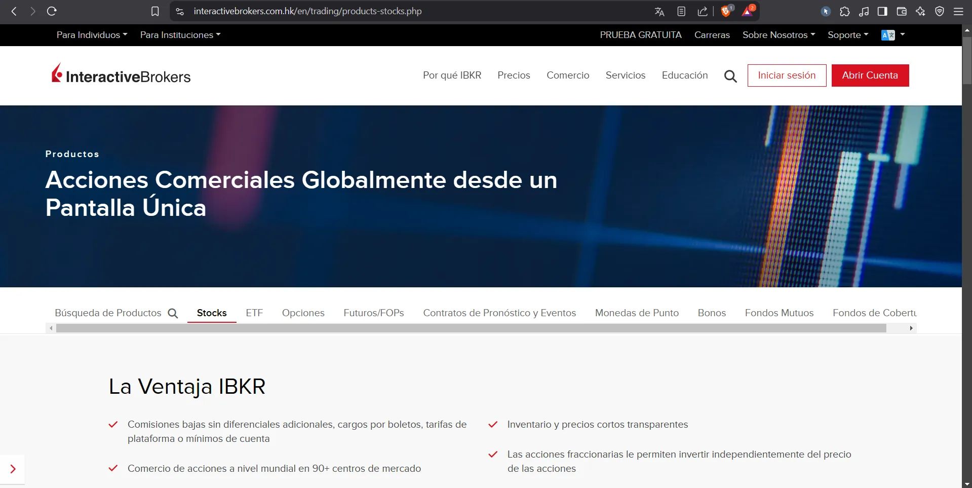This screenshot has width=972, height=488.
Task: Click the Inventario y precios cortos transparentes text
Action: pos(598,425)
